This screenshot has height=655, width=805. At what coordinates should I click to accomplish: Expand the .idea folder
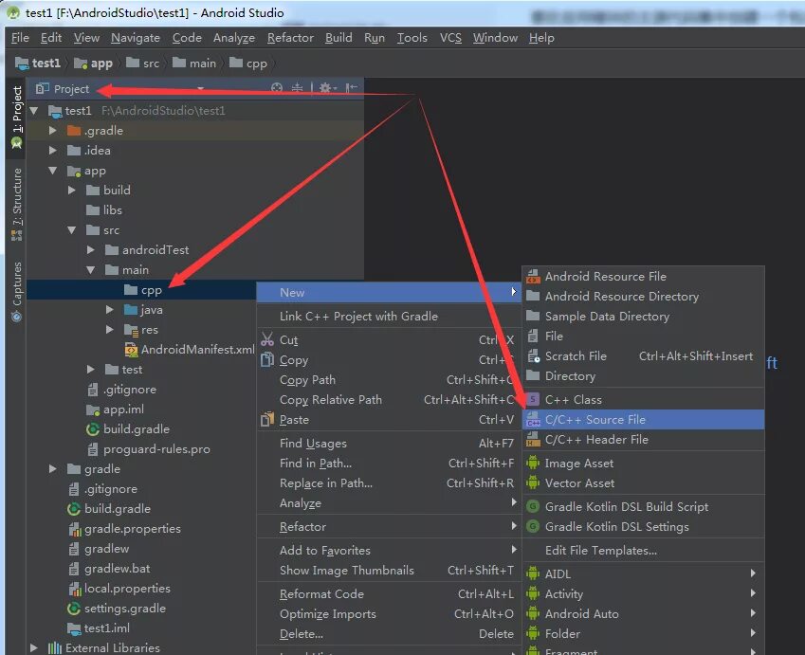coord(53,151)
